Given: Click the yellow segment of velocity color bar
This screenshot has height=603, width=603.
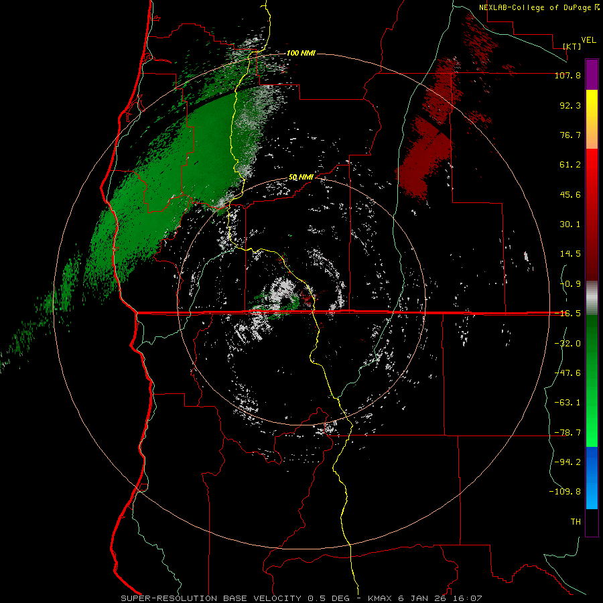Looking at the screenshot, I should point(592,104).
